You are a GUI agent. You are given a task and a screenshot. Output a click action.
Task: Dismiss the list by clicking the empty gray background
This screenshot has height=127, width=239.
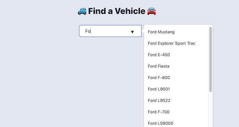(x=38, y=76)
